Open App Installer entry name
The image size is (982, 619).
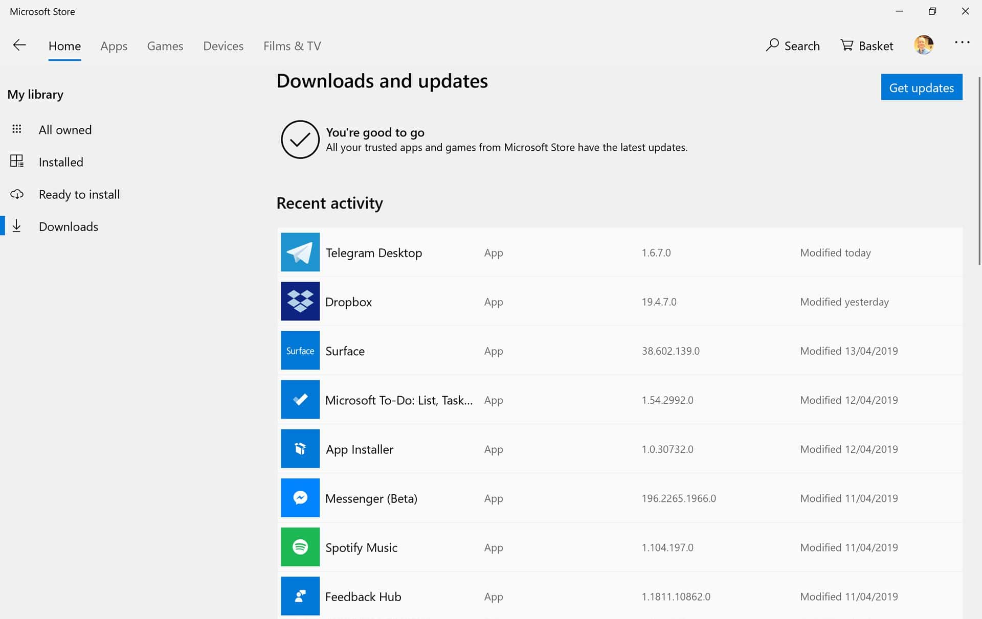pos(360,449)
